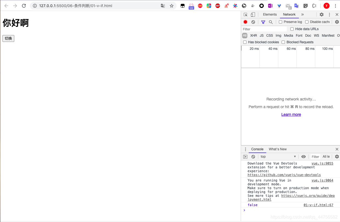This screenshot has height=222, width=340.
Task: Open the OneNote clipper extension icon
Action: coord(270,6)
